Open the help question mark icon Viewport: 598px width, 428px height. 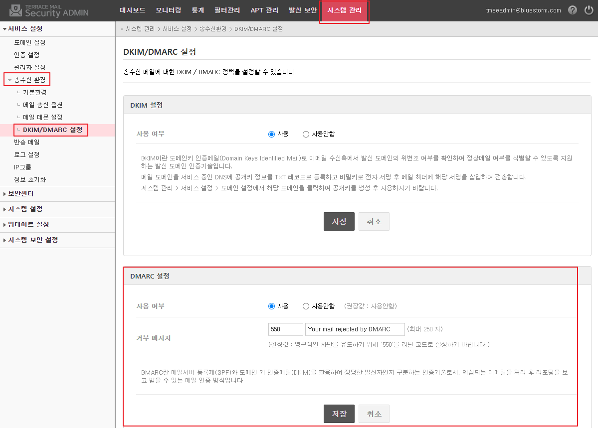tap(573, 10)
